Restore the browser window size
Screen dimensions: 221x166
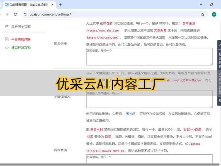coord(211,5)
